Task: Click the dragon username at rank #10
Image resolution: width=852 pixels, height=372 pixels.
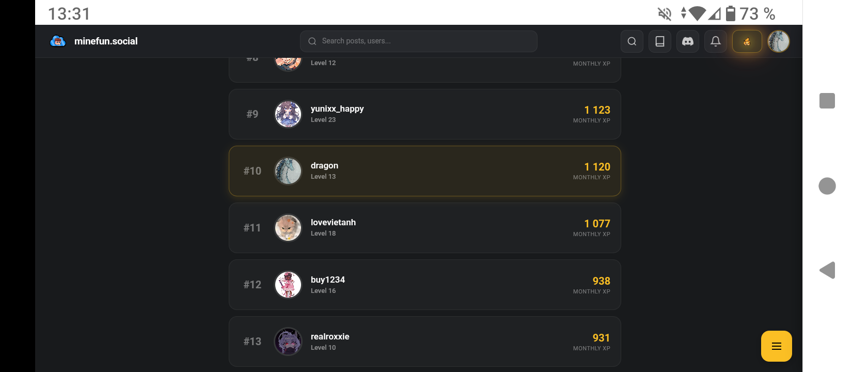Action: click(x=324, y=165)
